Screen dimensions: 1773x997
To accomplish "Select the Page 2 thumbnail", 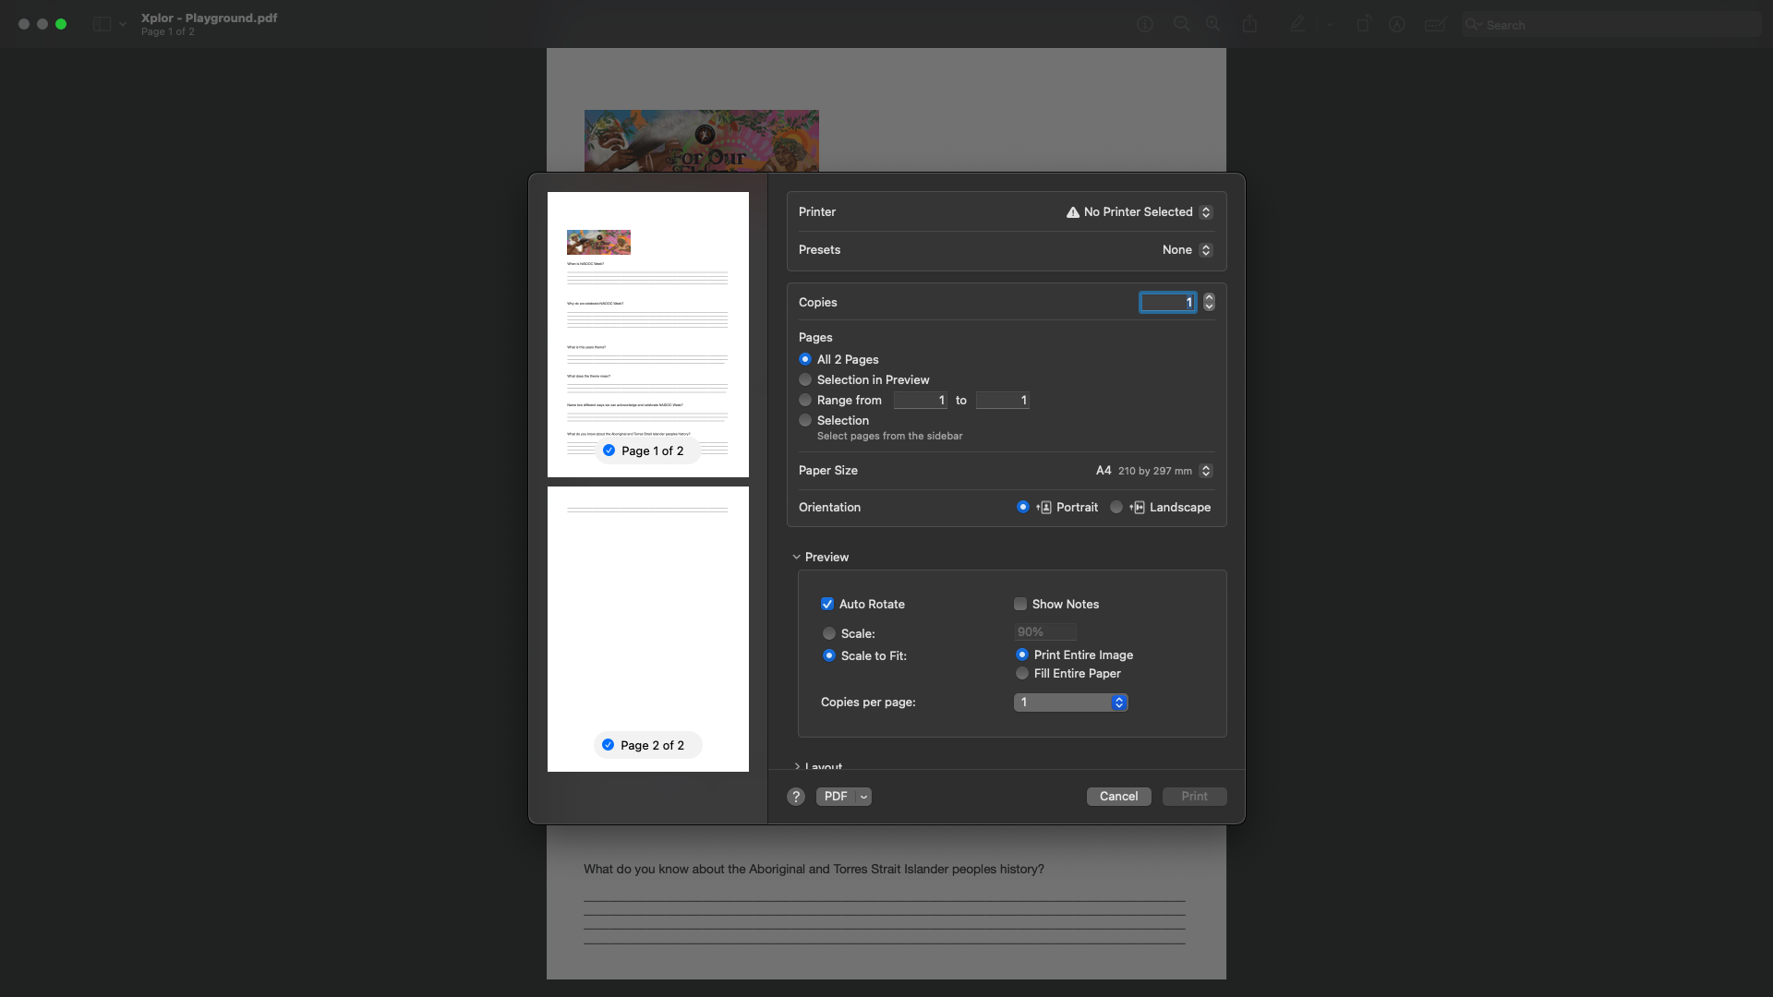I will coord(647,629).
